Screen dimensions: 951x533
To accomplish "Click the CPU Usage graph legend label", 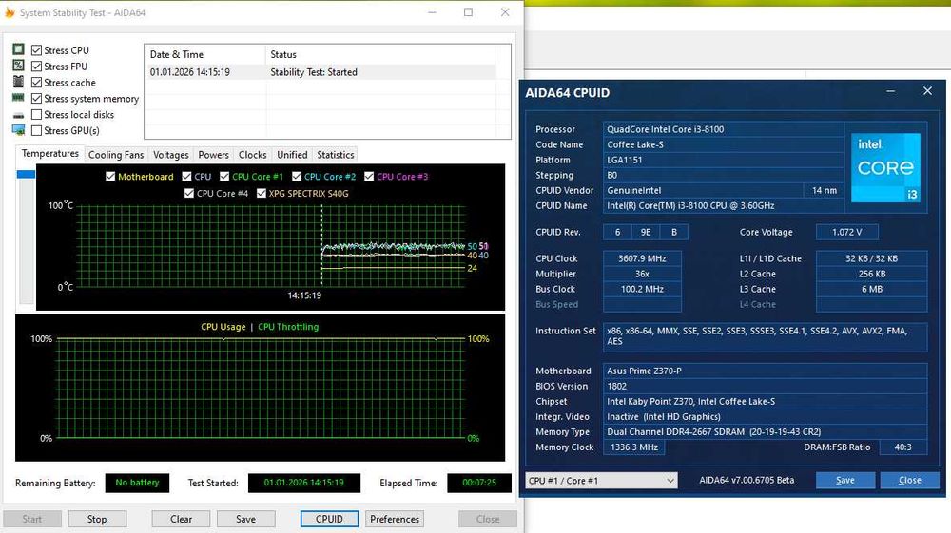I will [223, 327].
